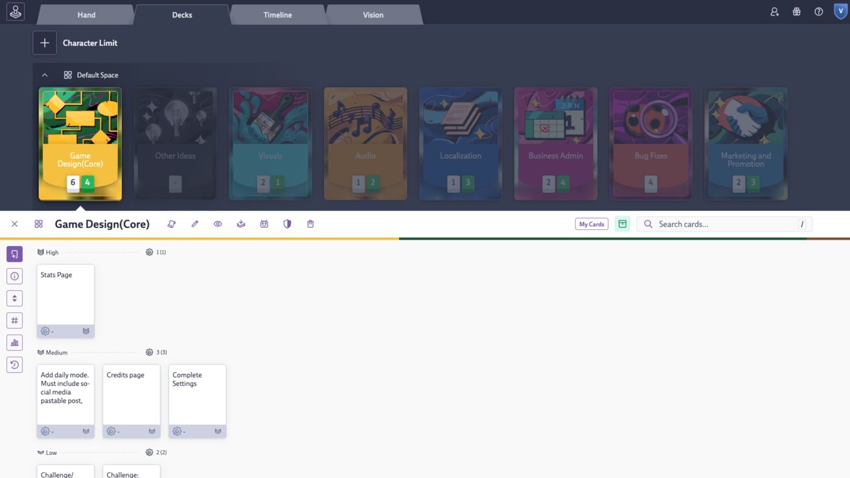Click the history icon in the left sidebar

[14, 364]
